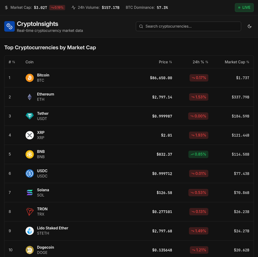Click Ethereum market cap $337.79B

[x=240, y=97]
